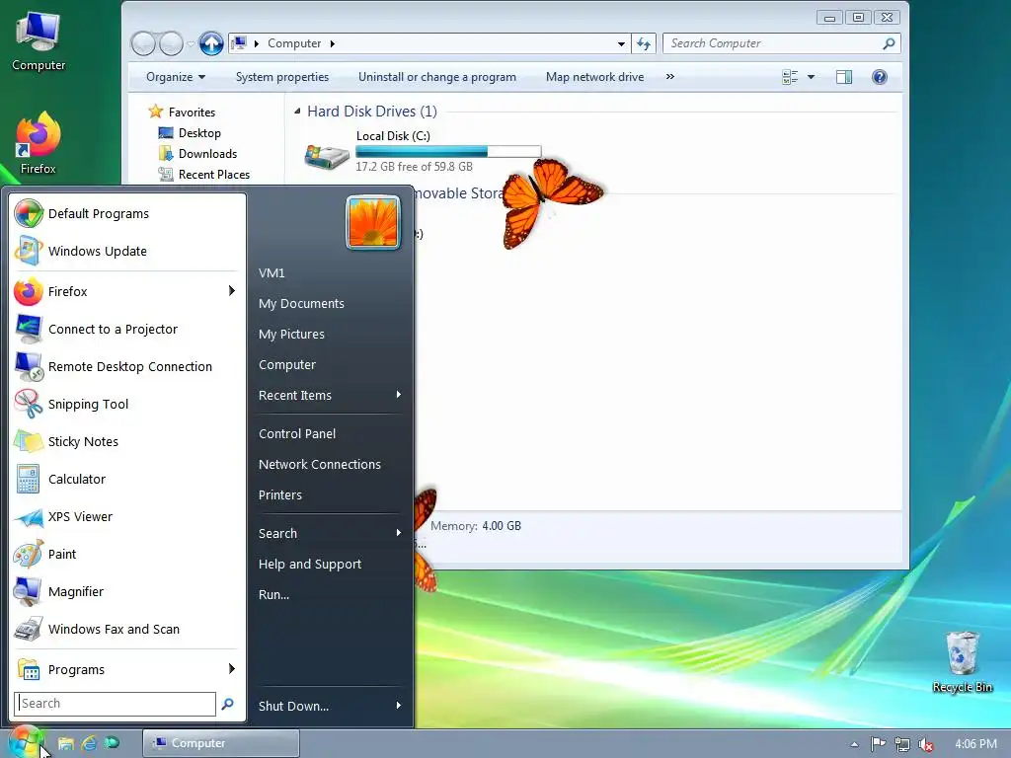Click the Local Disk C: usage bar

[448, 151]
